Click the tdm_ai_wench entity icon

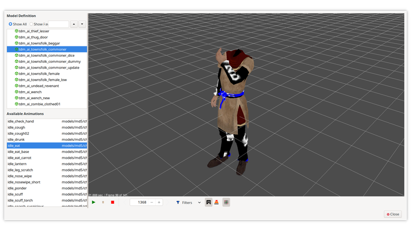pyautogui.click(x=16, y=92)
